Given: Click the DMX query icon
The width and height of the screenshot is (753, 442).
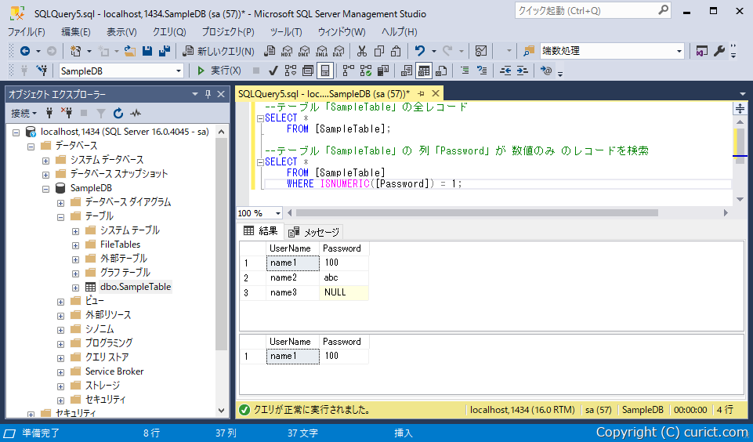Looking at the screenshot, I should [305, 51].
